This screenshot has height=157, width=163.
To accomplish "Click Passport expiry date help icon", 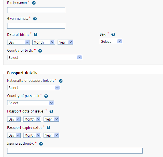I will [48, 127].
